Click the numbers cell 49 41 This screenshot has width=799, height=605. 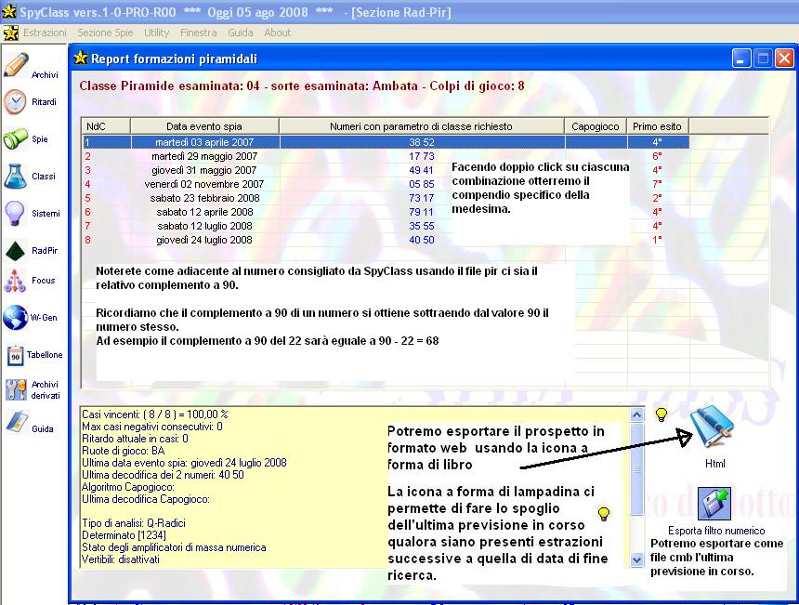[421, 170]
